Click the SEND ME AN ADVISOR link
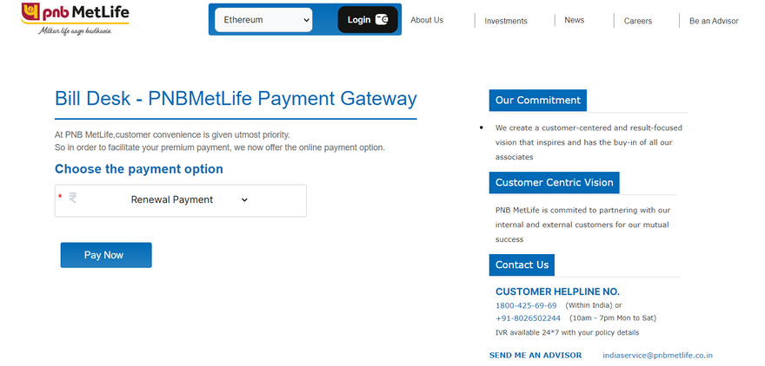The width and height of the screenshot is (765, 366). 535,356
